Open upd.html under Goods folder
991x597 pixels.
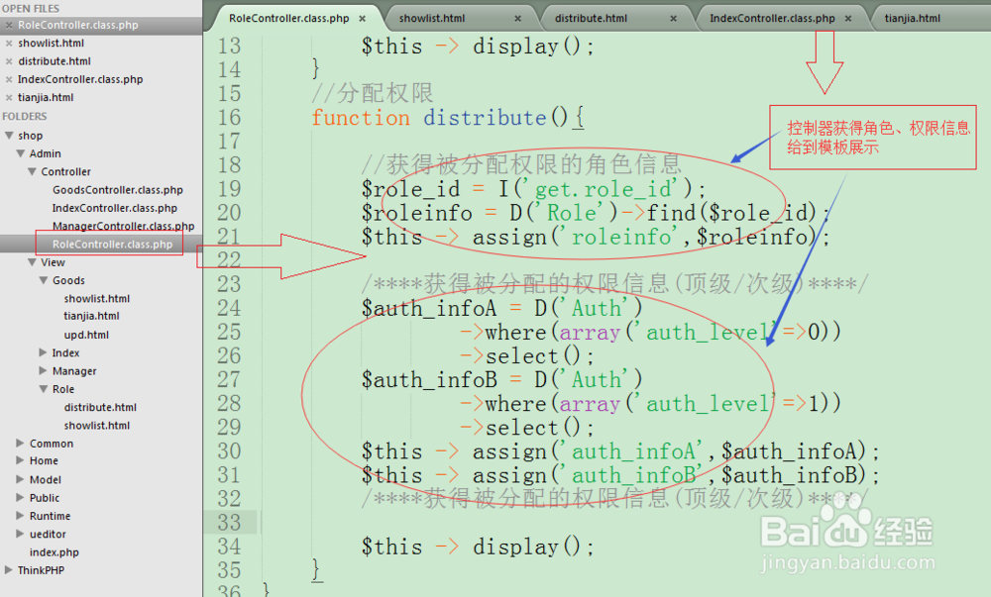click(x=86, y=335)
